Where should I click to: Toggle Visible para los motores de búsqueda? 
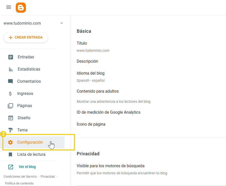tap(110, 166)
